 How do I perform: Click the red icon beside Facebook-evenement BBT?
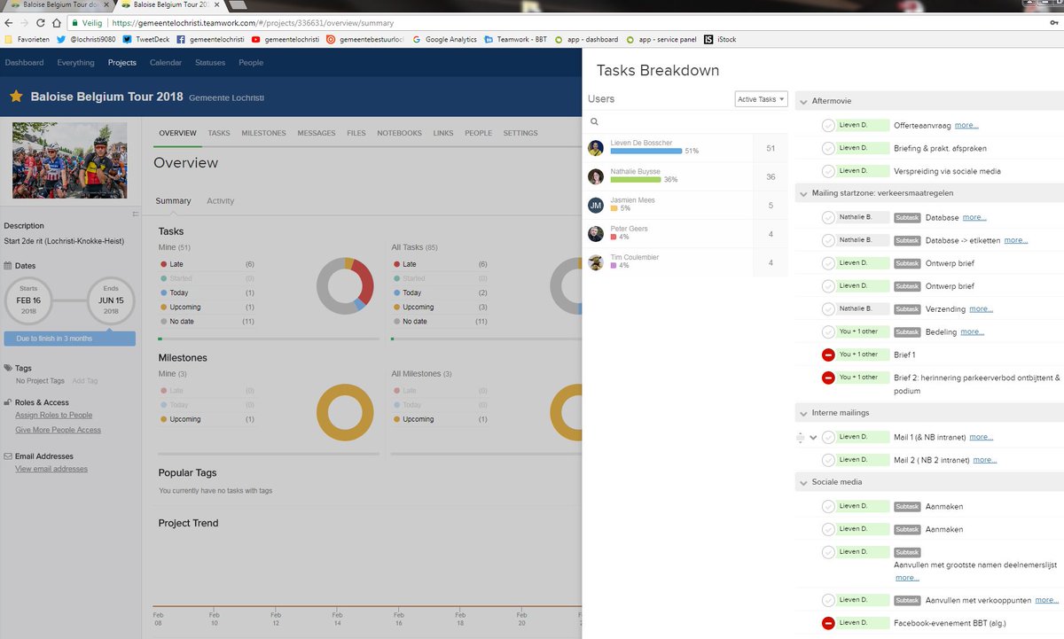[828, 623]
